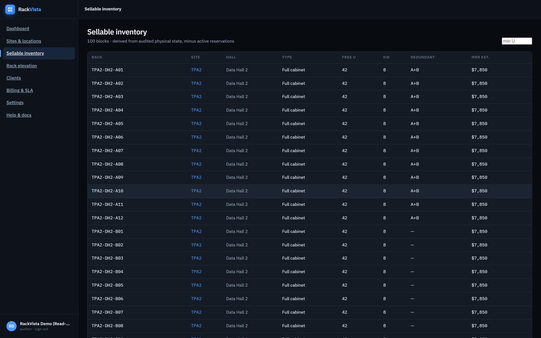Click the RD user avatar
The width and height of the screenshot is (541, 338).
[12, 326]
